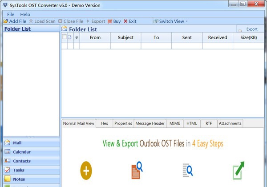Sort by the Size(KB) column
This screenshot has width=267, height=187.
point(249,37)
